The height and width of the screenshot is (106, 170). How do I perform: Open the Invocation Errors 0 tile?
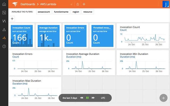click(75, 36)
